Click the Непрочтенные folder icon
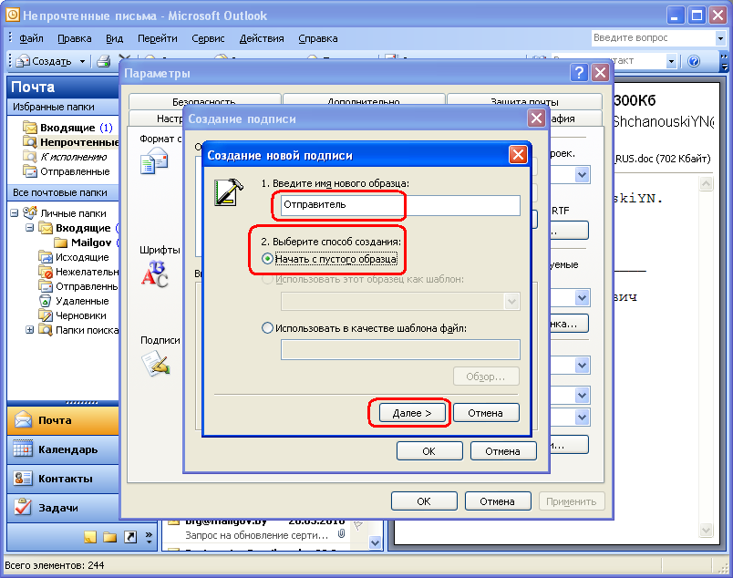The width and height of the screenshot is (733, 578). [30, 142]
